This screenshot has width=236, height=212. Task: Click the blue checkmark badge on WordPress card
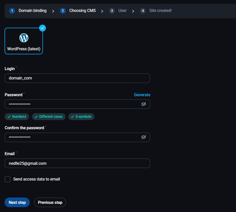(43, 28)
